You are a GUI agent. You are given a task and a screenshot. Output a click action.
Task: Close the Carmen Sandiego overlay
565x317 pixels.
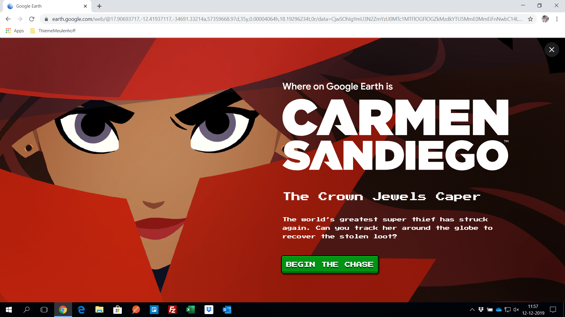point(552,50)
